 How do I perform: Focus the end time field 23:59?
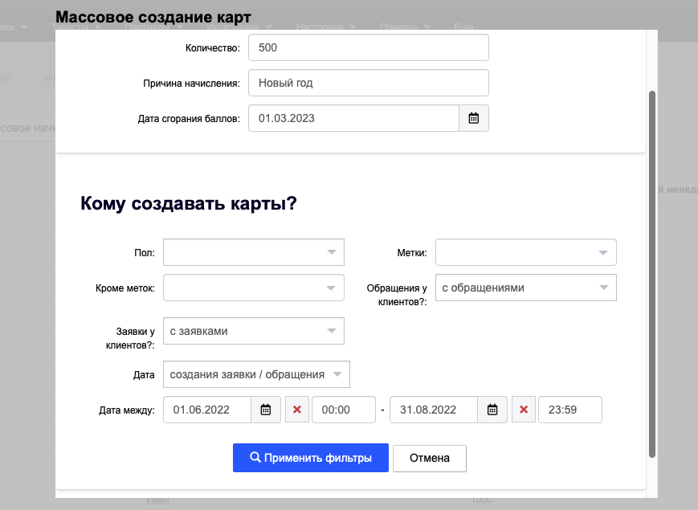[x=570, y=410]
